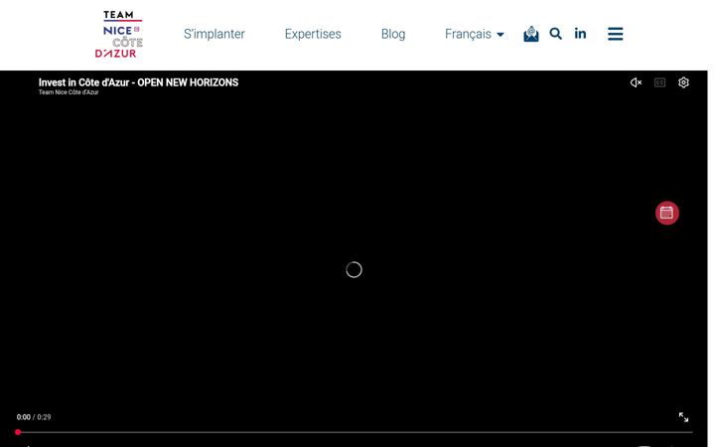The height and width of the screenshot is (447, 715).
Task: Open the Expertises menu
Action: coord(313,34)
